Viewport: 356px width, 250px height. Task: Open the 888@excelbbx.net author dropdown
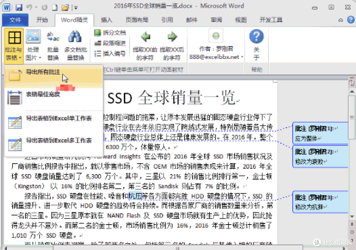coord(216,57)
